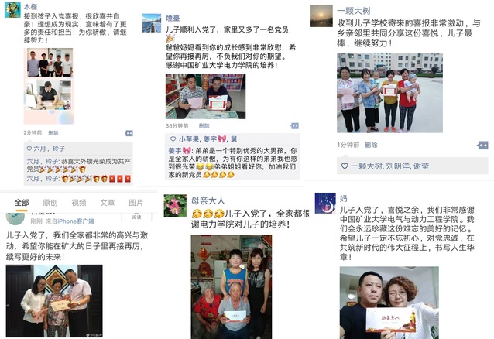Open the couple holding 喜报 envelope photo

pyautogui.click(x=389, y=303)
